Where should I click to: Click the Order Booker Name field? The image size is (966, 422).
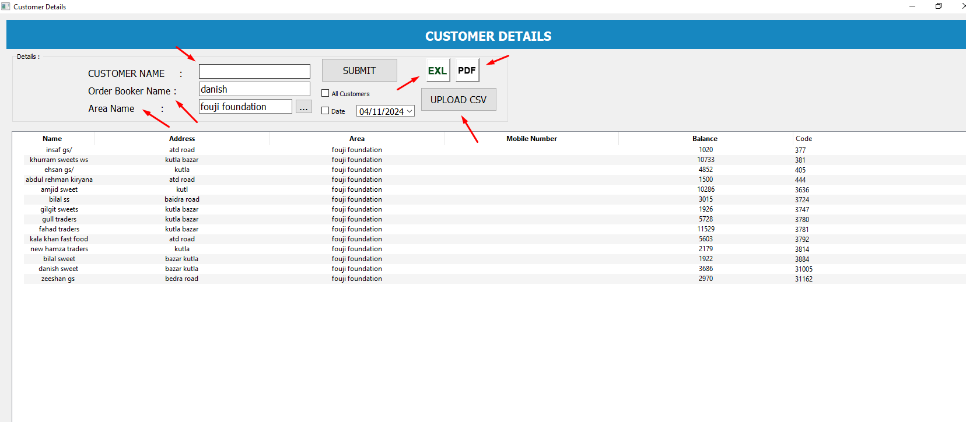[254, 89]
